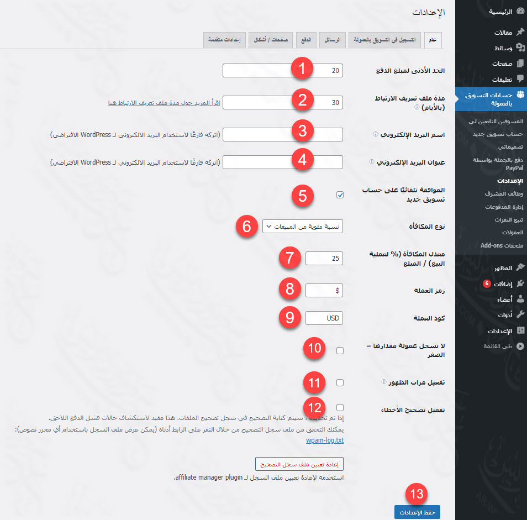527x520 pixels.
Task: Click the minimum payout amount field
Action: 283,71
